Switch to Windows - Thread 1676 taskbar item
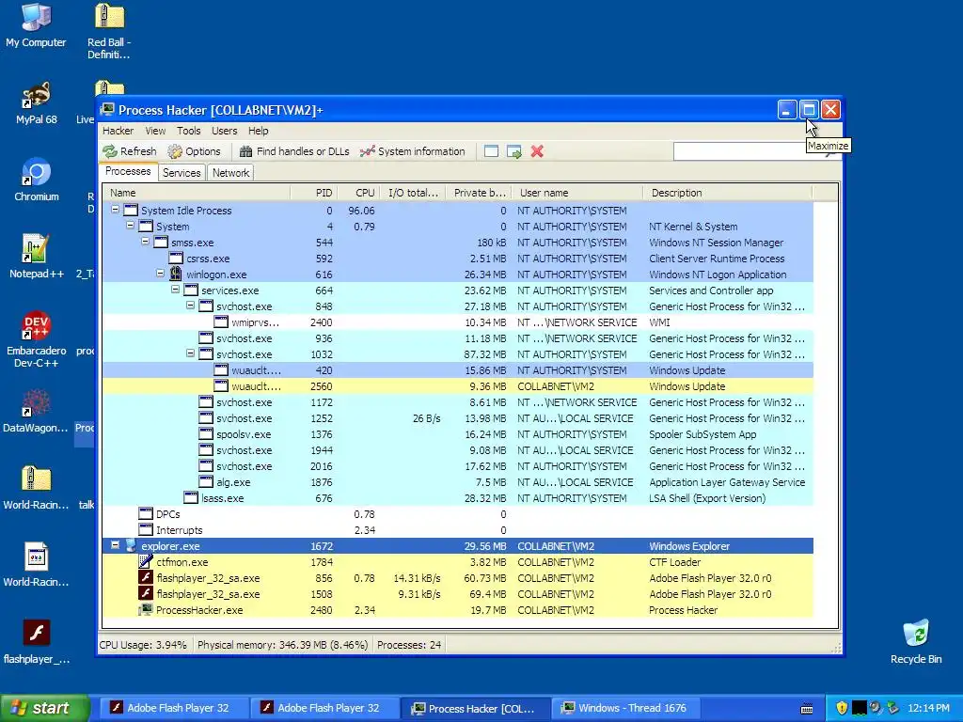The width and height of the screenshot is (963, 722). pyautogui.click(x=624, y=708)
